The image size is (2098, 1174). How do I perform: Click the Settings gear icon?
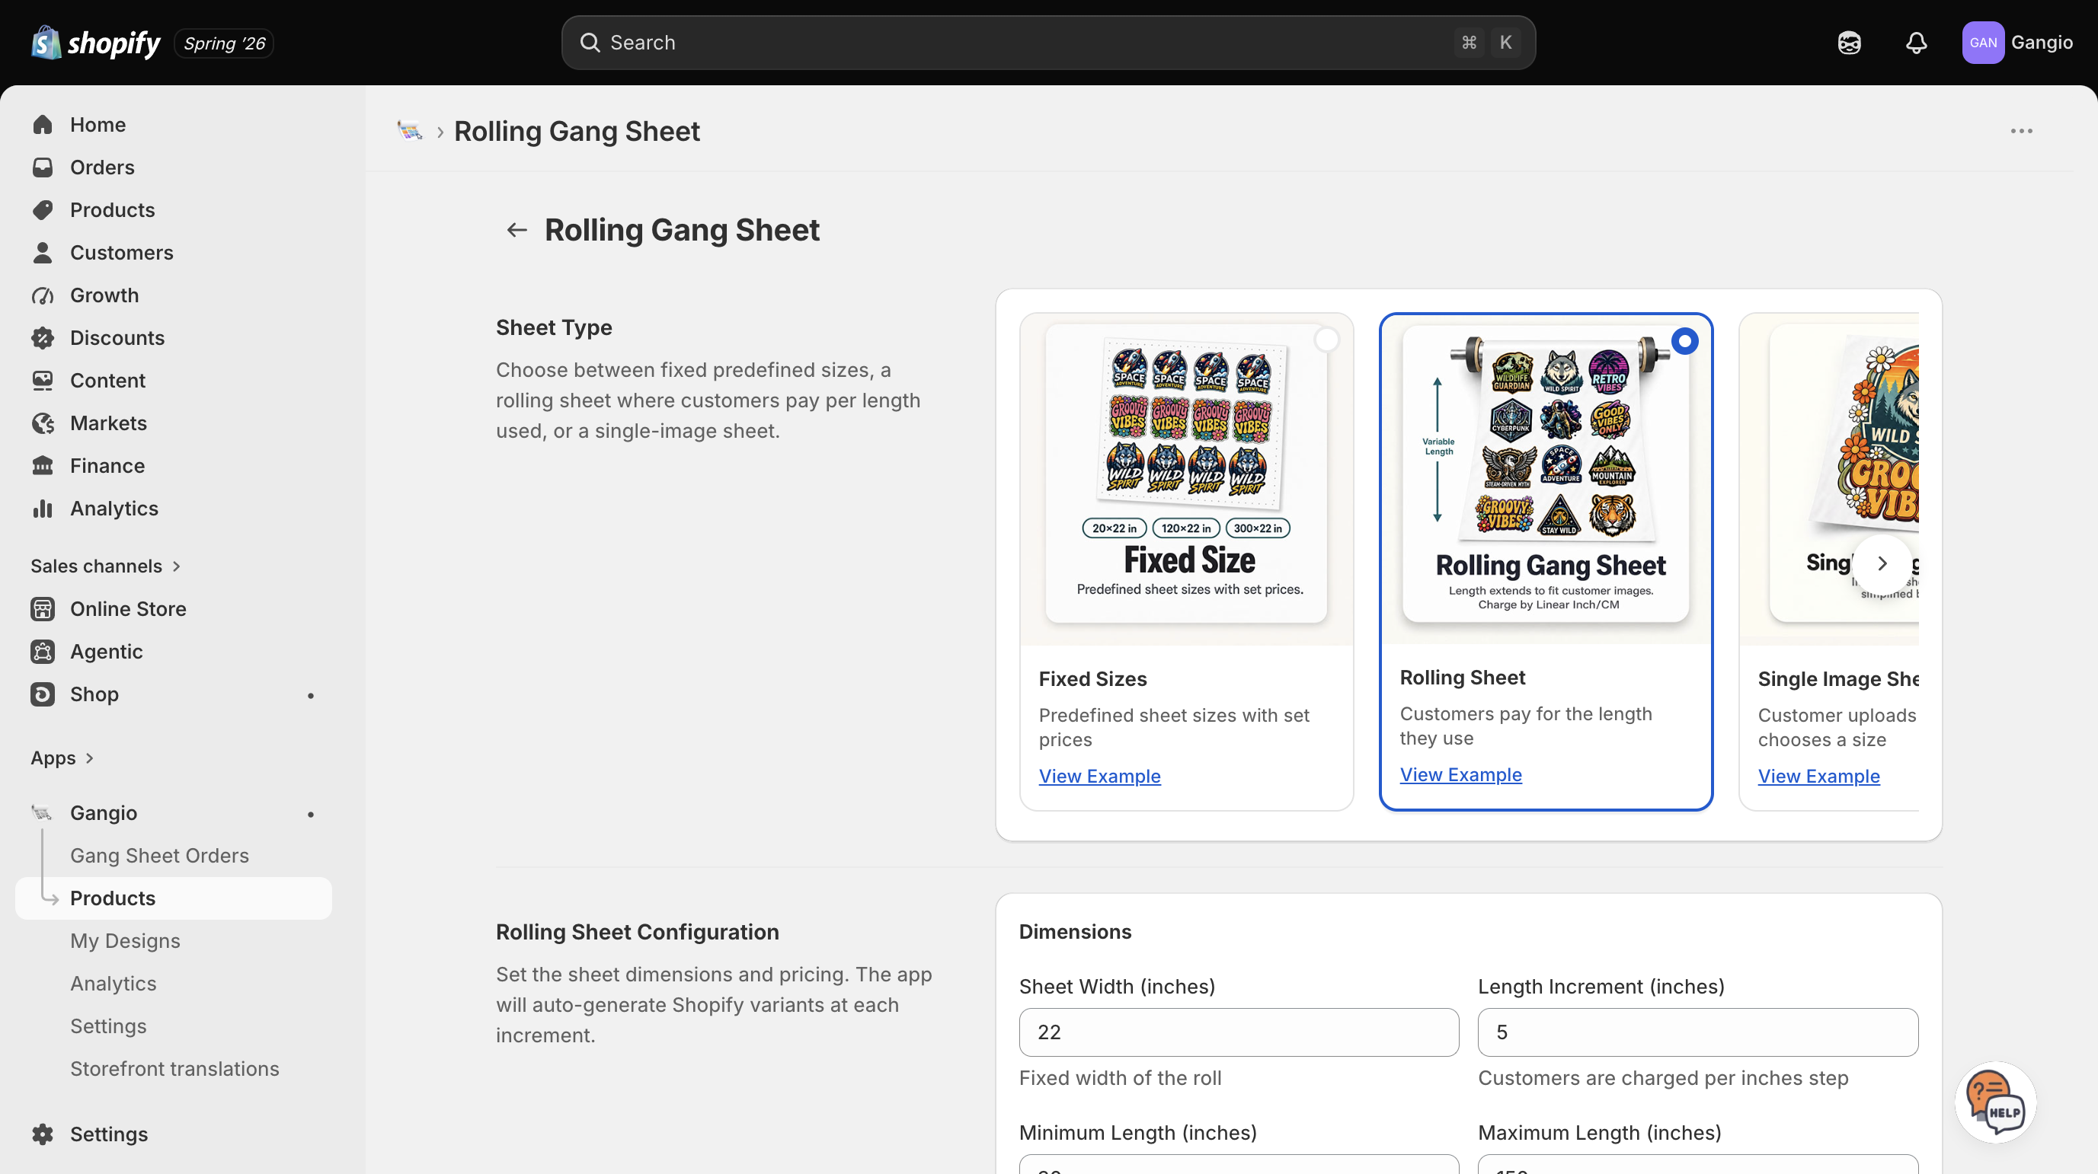[x=43, y=1134]
